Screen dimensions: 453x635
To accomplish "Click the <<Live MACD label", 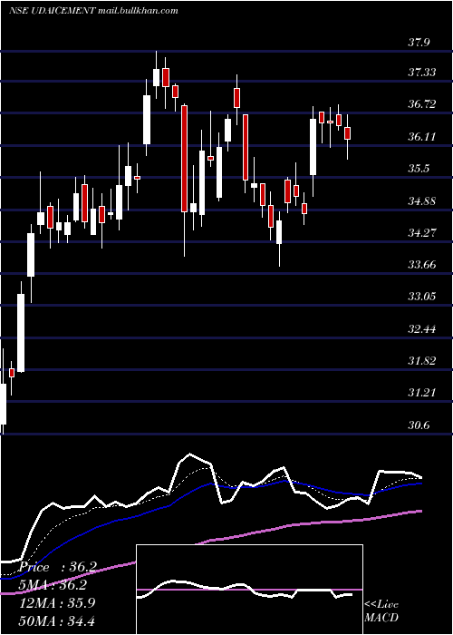I will click(381, 611).
